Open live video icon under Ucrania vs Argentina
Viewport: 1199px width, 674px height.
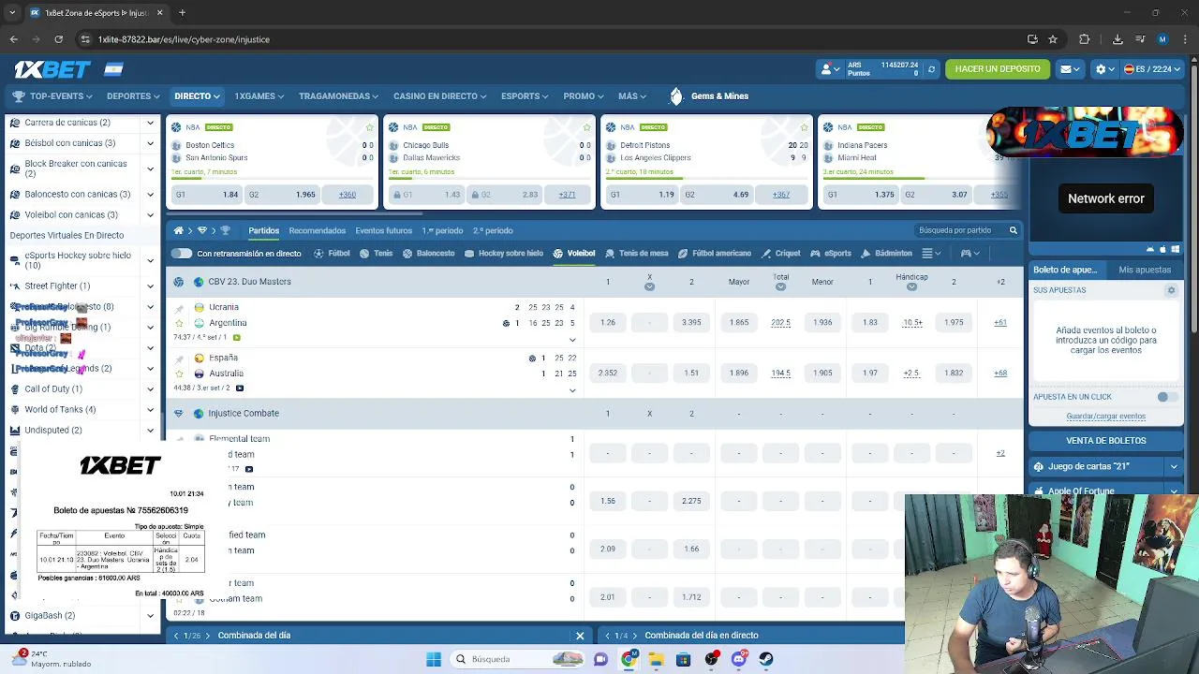coord(236,337)
